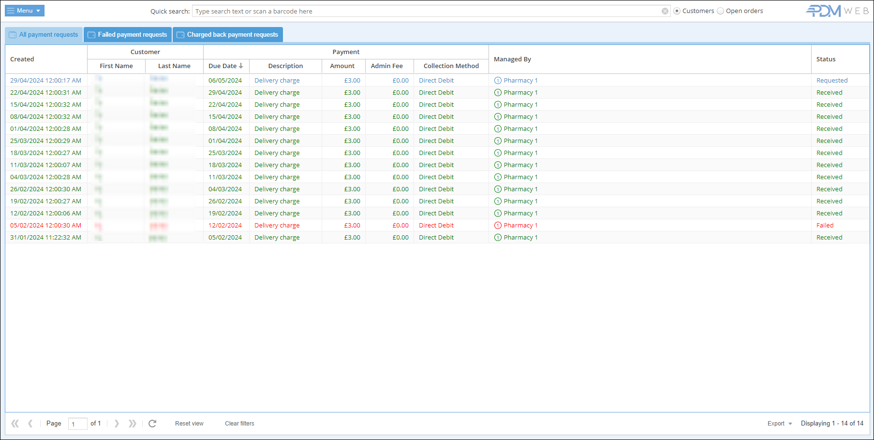Go to first page arrow icon
874x440 pixels.
[x=15, y=424]
